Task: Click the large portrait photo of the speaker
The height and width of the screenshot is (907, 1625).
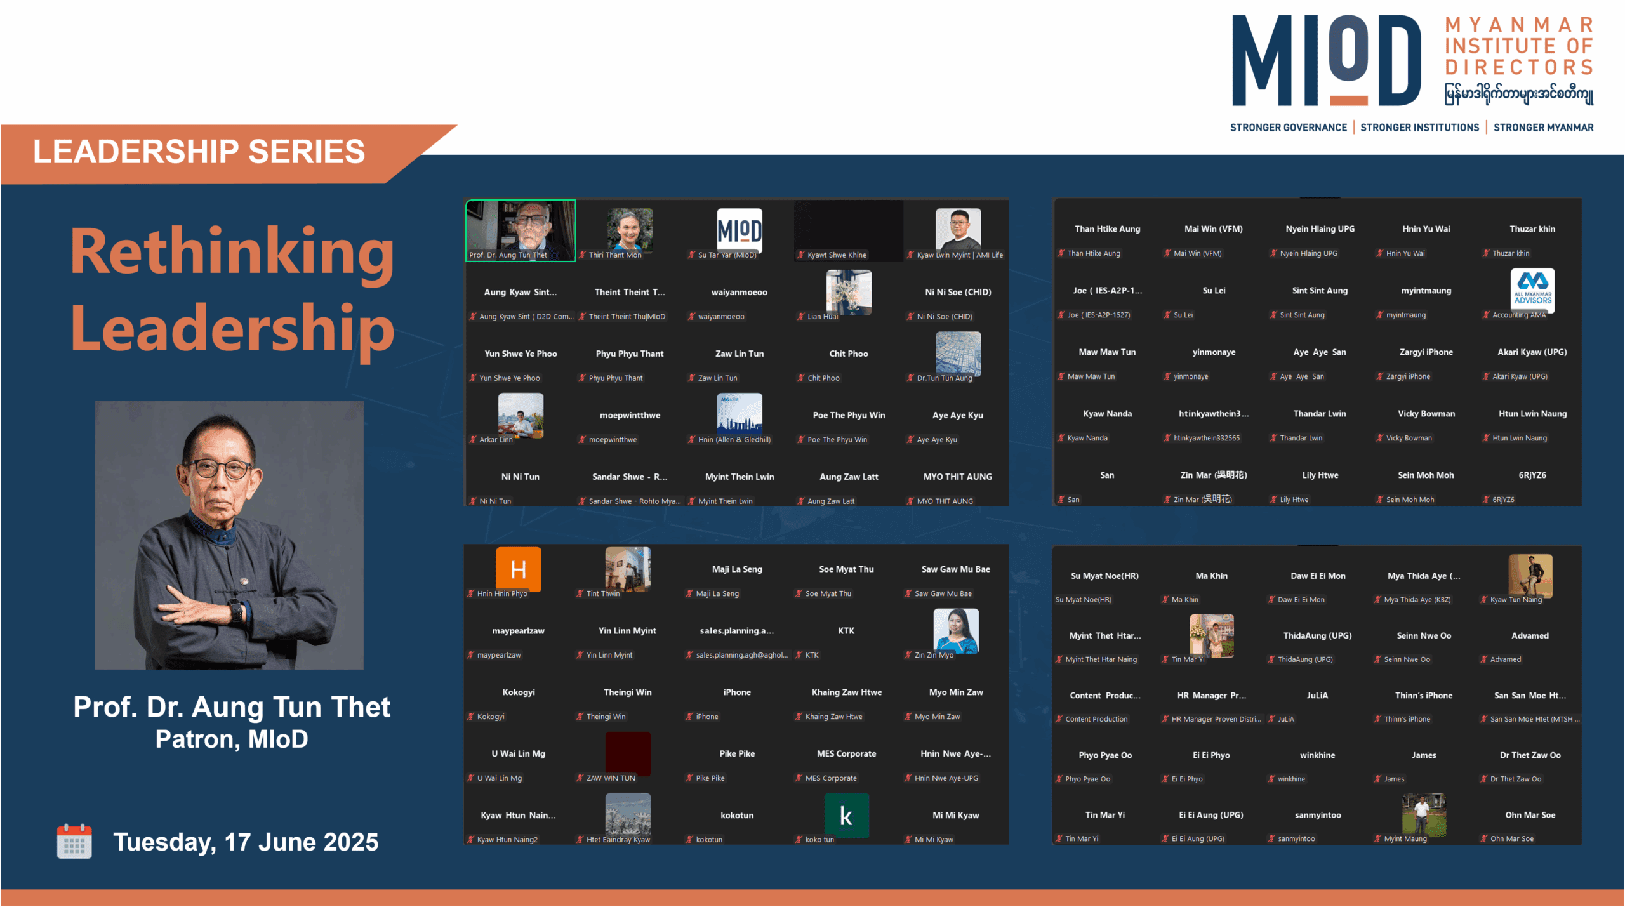Action: point(229,534)
